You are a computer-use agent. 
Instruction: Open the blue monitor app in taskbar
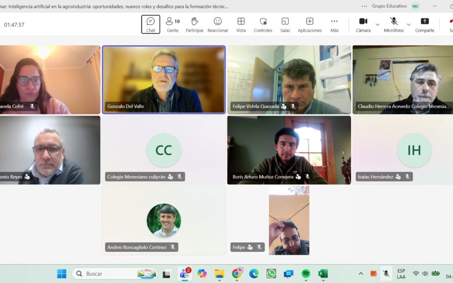coord(288,273)
